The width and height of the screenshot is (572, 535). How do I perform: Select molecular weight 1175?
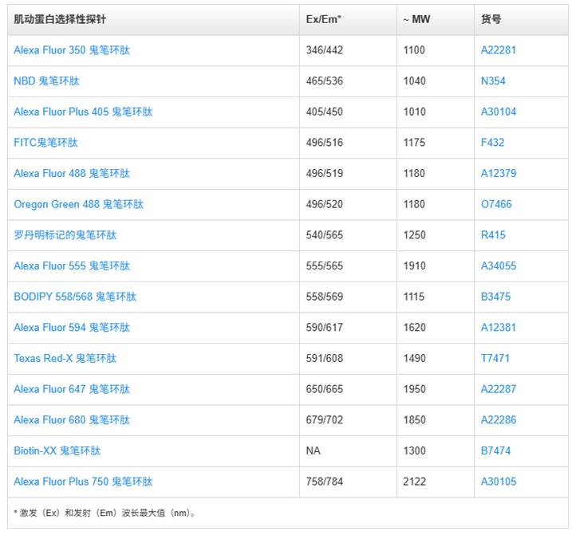pos(414,142)
